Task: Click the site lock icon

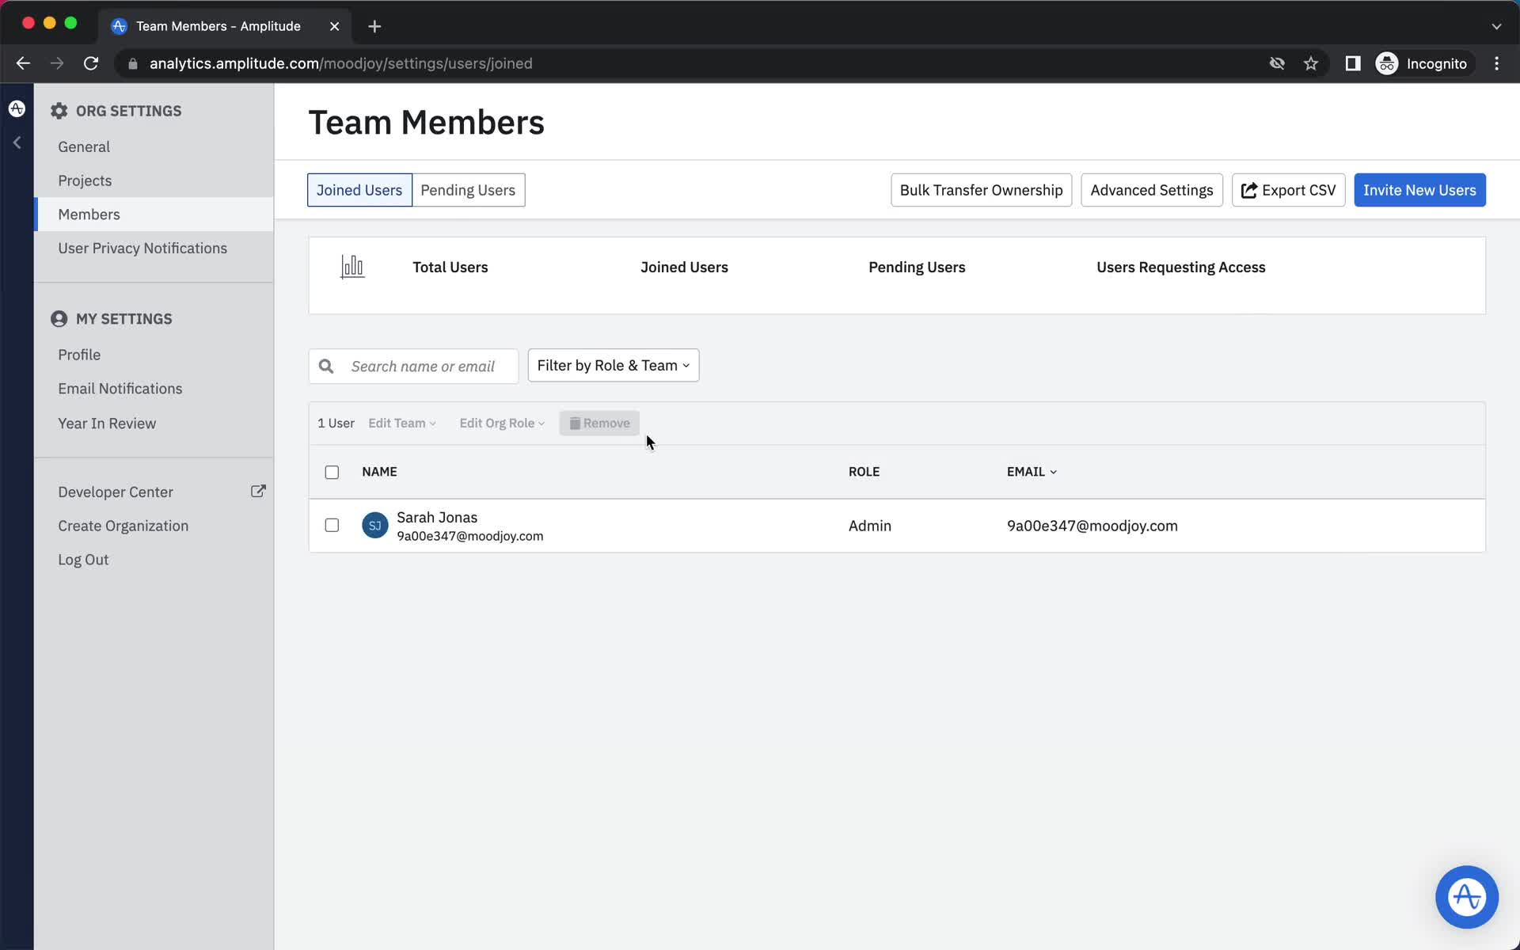Action: click(133, 63)
